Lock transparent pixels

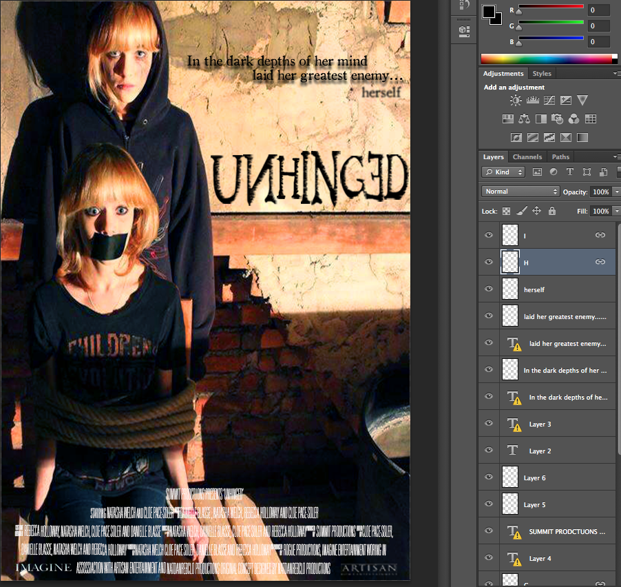tap(506, 212)
